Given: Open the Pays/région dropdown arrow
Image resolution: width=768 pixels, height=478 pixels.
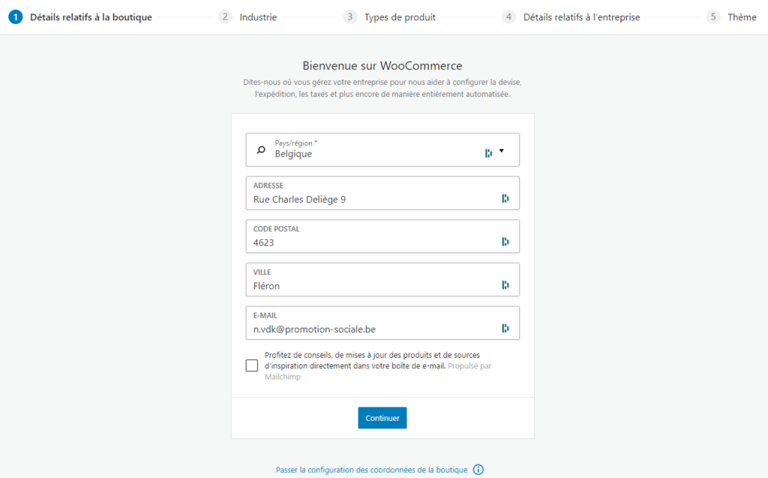Looking at the screenshot, I should click(x=502, y=151).
